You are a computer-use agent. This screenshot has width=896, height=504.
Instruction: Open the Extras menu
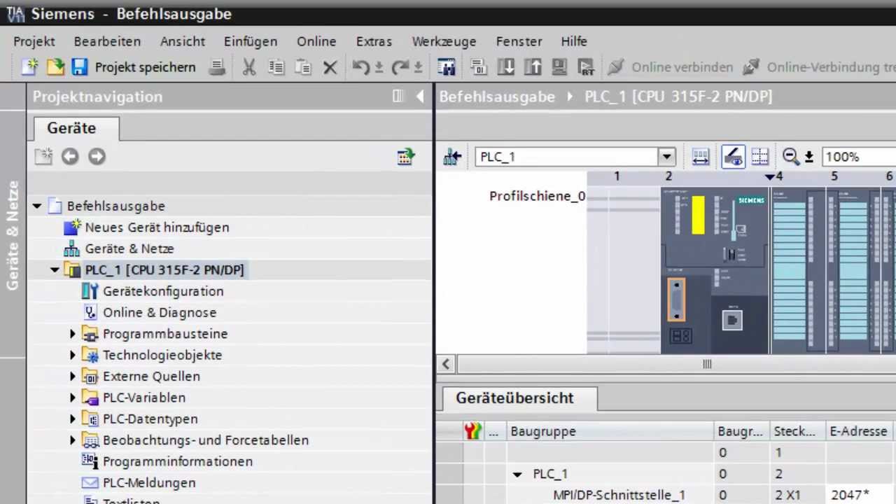(x=374, y=41)
